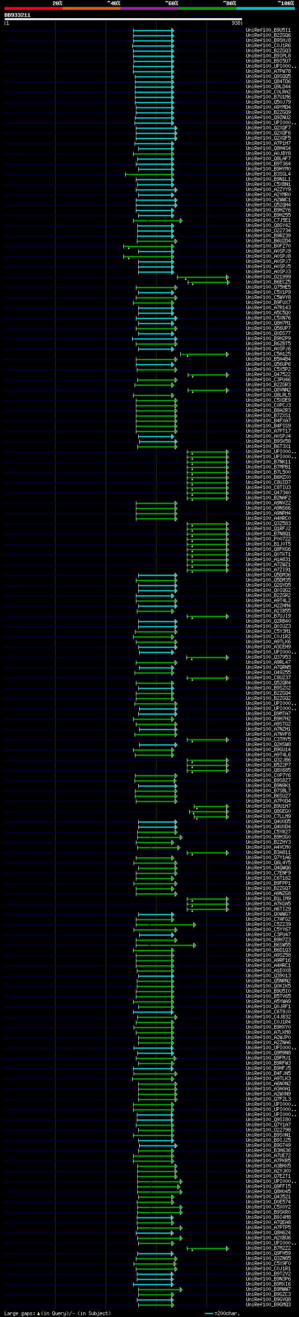Select hit label UniRef100_C5XN76

tap(268, 318)
